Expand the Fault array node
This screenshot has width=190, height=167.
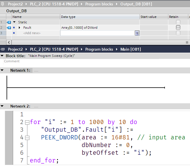[19, 28]
